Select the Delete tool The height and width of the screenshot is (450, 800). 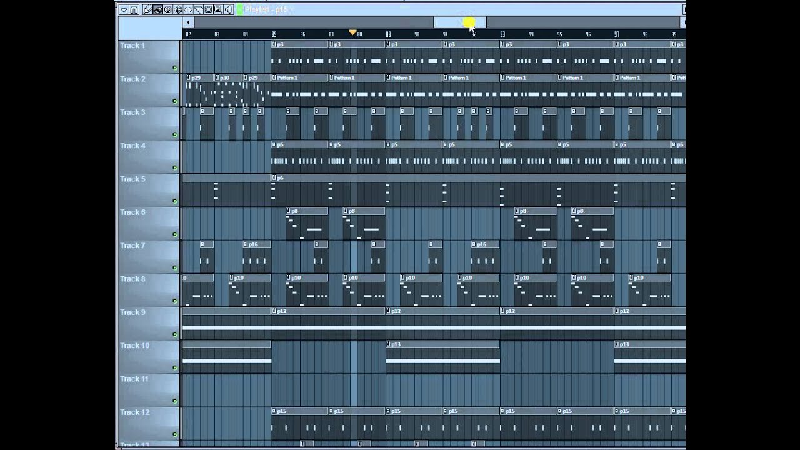click(167, 9)
